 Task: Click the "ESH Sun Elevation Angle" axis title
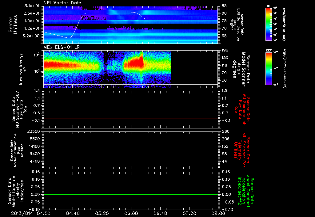coord(237,25)
